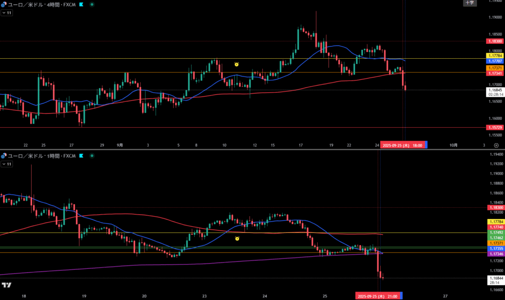Click the EUR/USD currency flag icon on upper chart
The height and width of the screenshot is (300, 505).
[3, 4]
